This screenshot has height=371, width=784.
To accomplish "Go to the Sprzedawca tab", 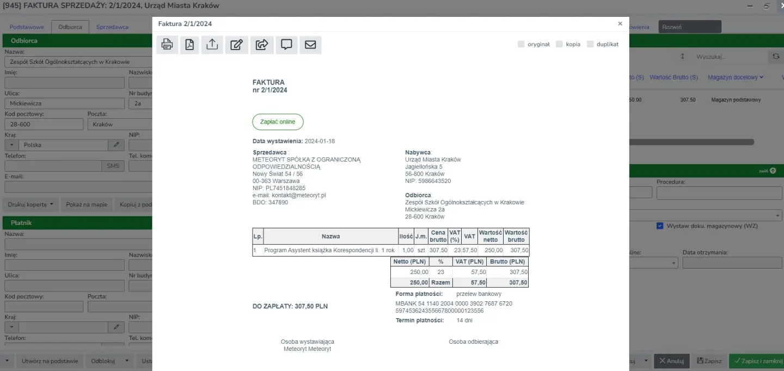I will [112, 27].
